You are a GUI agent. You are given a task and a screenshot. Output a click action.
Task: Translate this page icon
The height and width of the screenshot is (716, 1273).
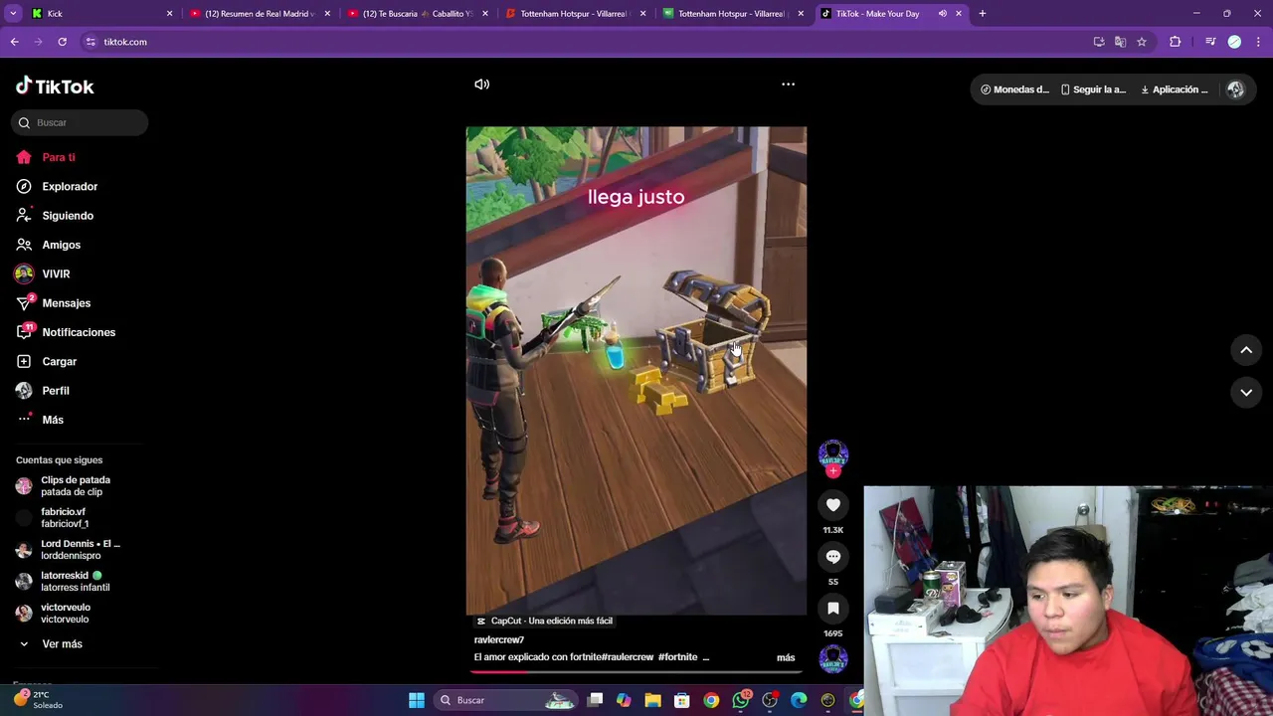click(x=1120, y=42)
